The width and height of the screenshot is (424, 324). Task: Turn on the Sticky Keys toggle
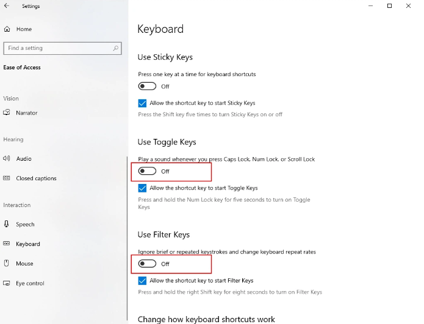147,86
